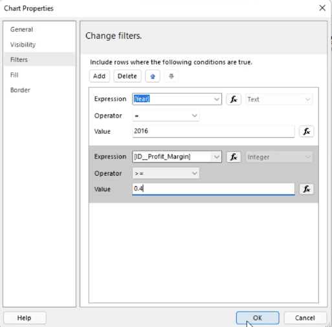Add a new filter condition
The image size is (332, 327).
pyautogui.click(x=99, y=76)
